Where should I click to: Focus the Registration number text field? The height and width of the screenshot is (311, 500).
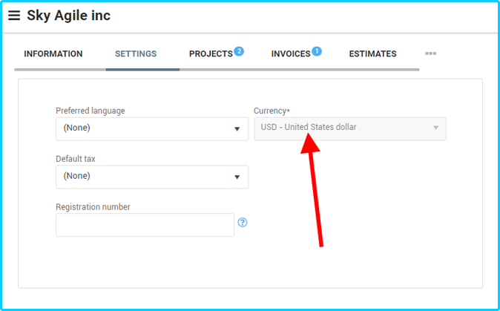click(x=145, y=225)
